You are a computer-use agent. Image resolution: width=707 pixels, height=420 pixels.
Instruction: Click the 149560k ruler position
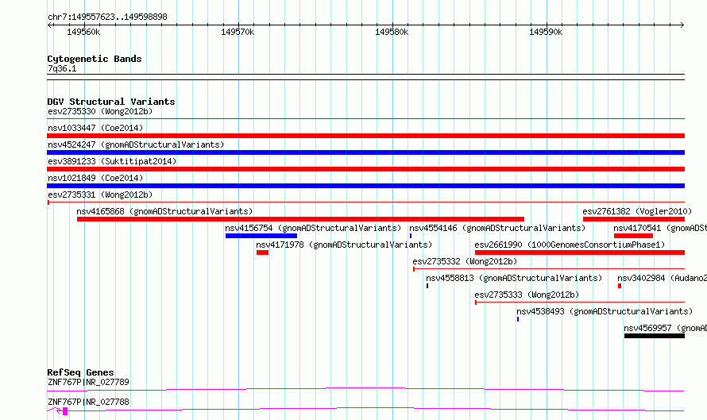[84, 32]
